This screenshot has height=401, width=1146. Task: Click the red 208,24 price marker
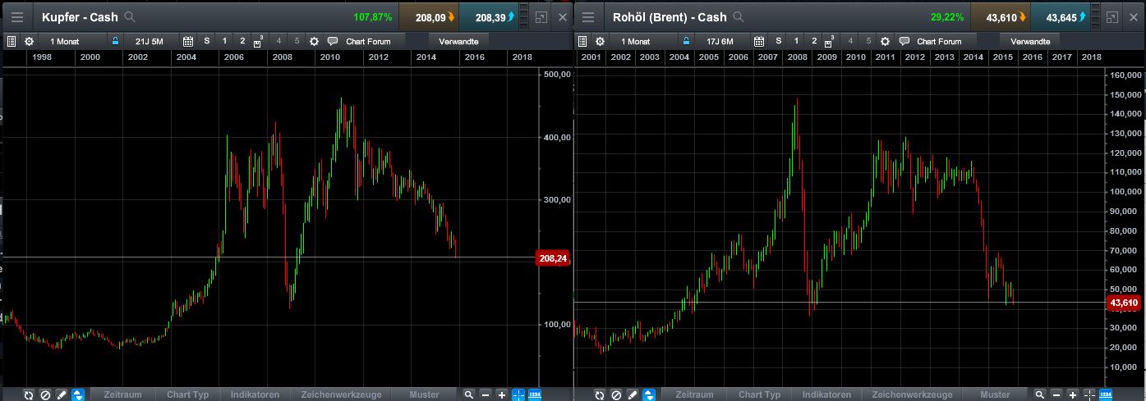click(x=553, y=258)
